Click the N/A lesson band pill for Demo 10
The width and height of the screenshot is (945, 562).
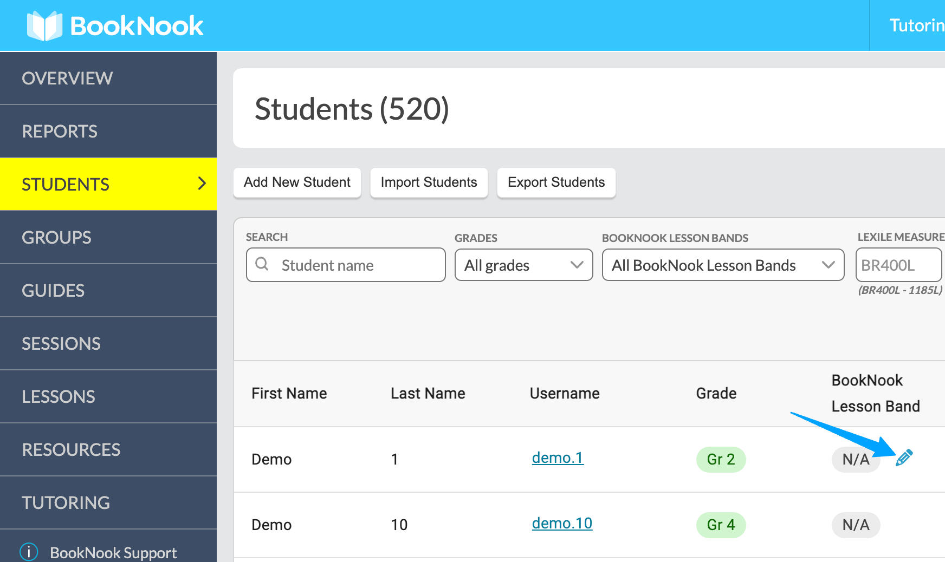(x=856, y=525)
